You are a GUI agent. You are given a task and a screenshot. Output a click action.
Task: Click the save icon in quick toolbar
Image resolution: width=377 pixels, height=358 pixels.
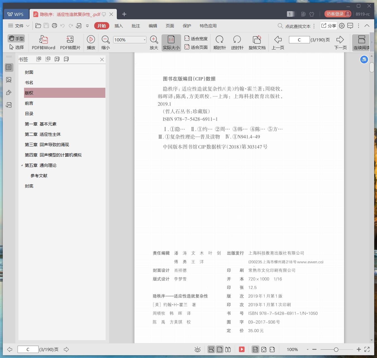(46, 26)
